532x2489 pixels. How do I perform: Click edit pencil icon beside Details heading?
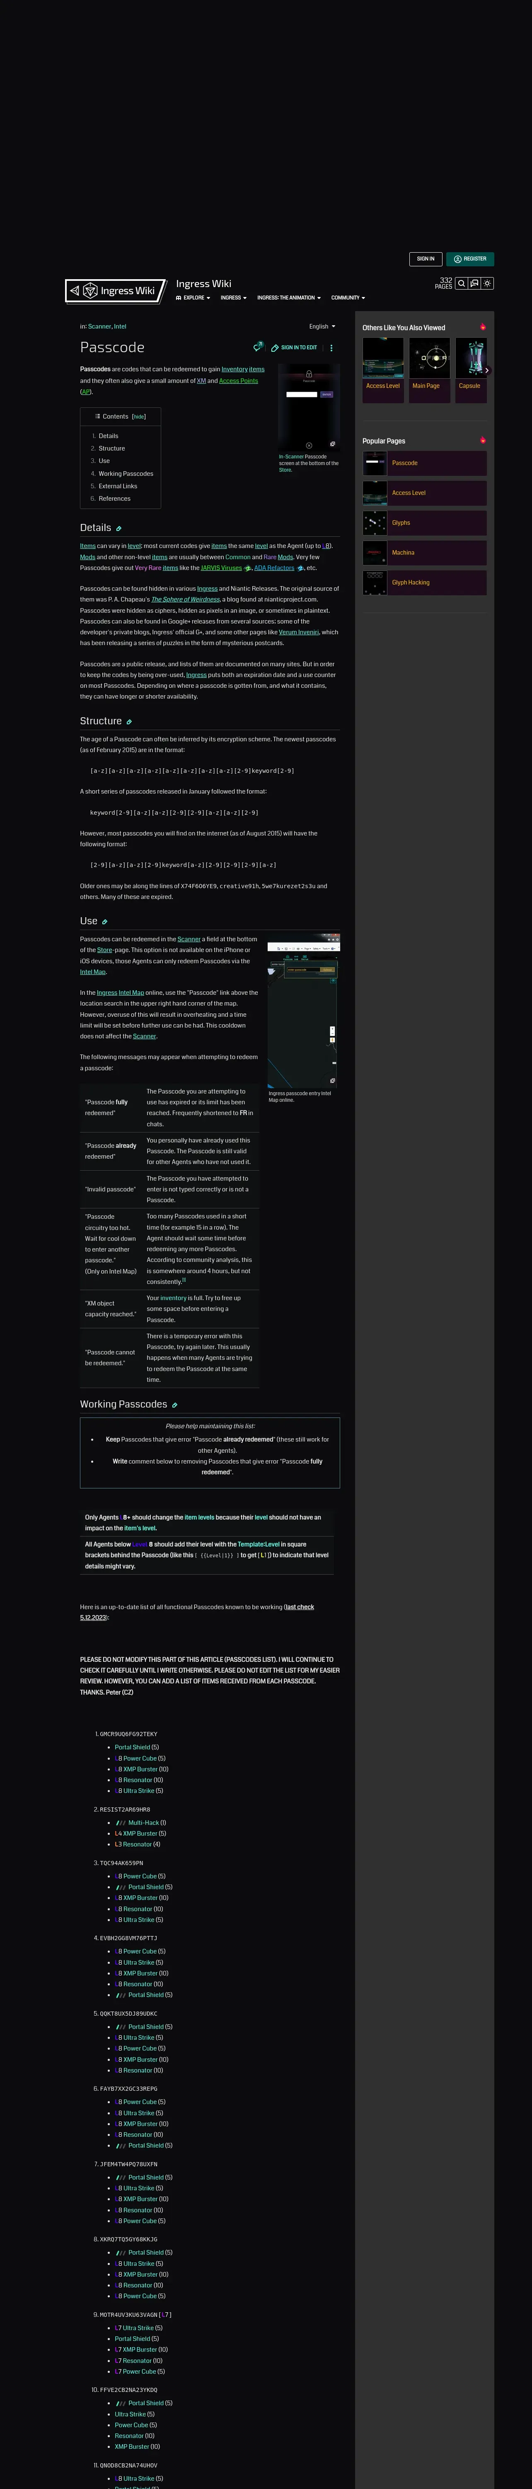pyautogui.click(x=119, y=528)
